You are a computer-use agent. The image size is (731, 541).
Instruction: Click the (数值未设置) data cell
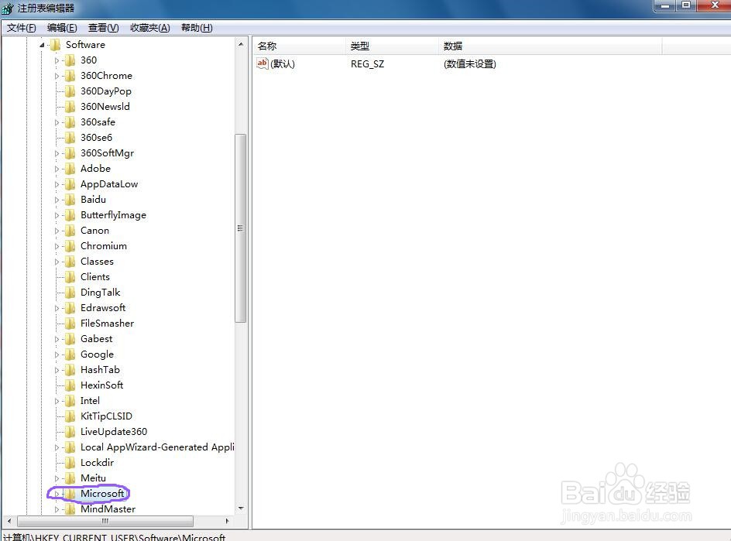pyautogui.click(x=470, y=63)
